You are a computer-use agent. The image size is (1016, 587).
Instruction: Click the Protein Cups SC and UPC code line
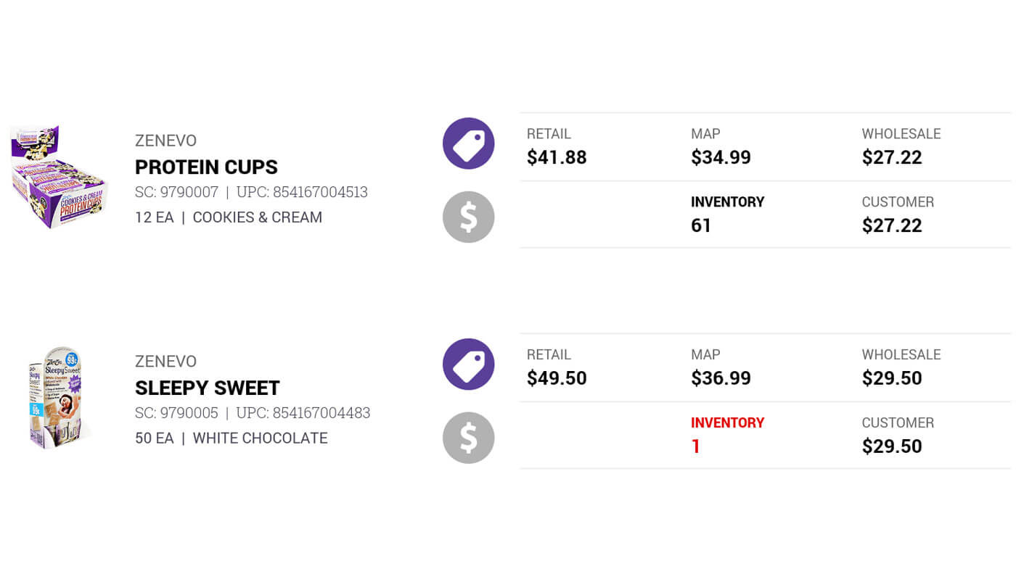[251, 192]
